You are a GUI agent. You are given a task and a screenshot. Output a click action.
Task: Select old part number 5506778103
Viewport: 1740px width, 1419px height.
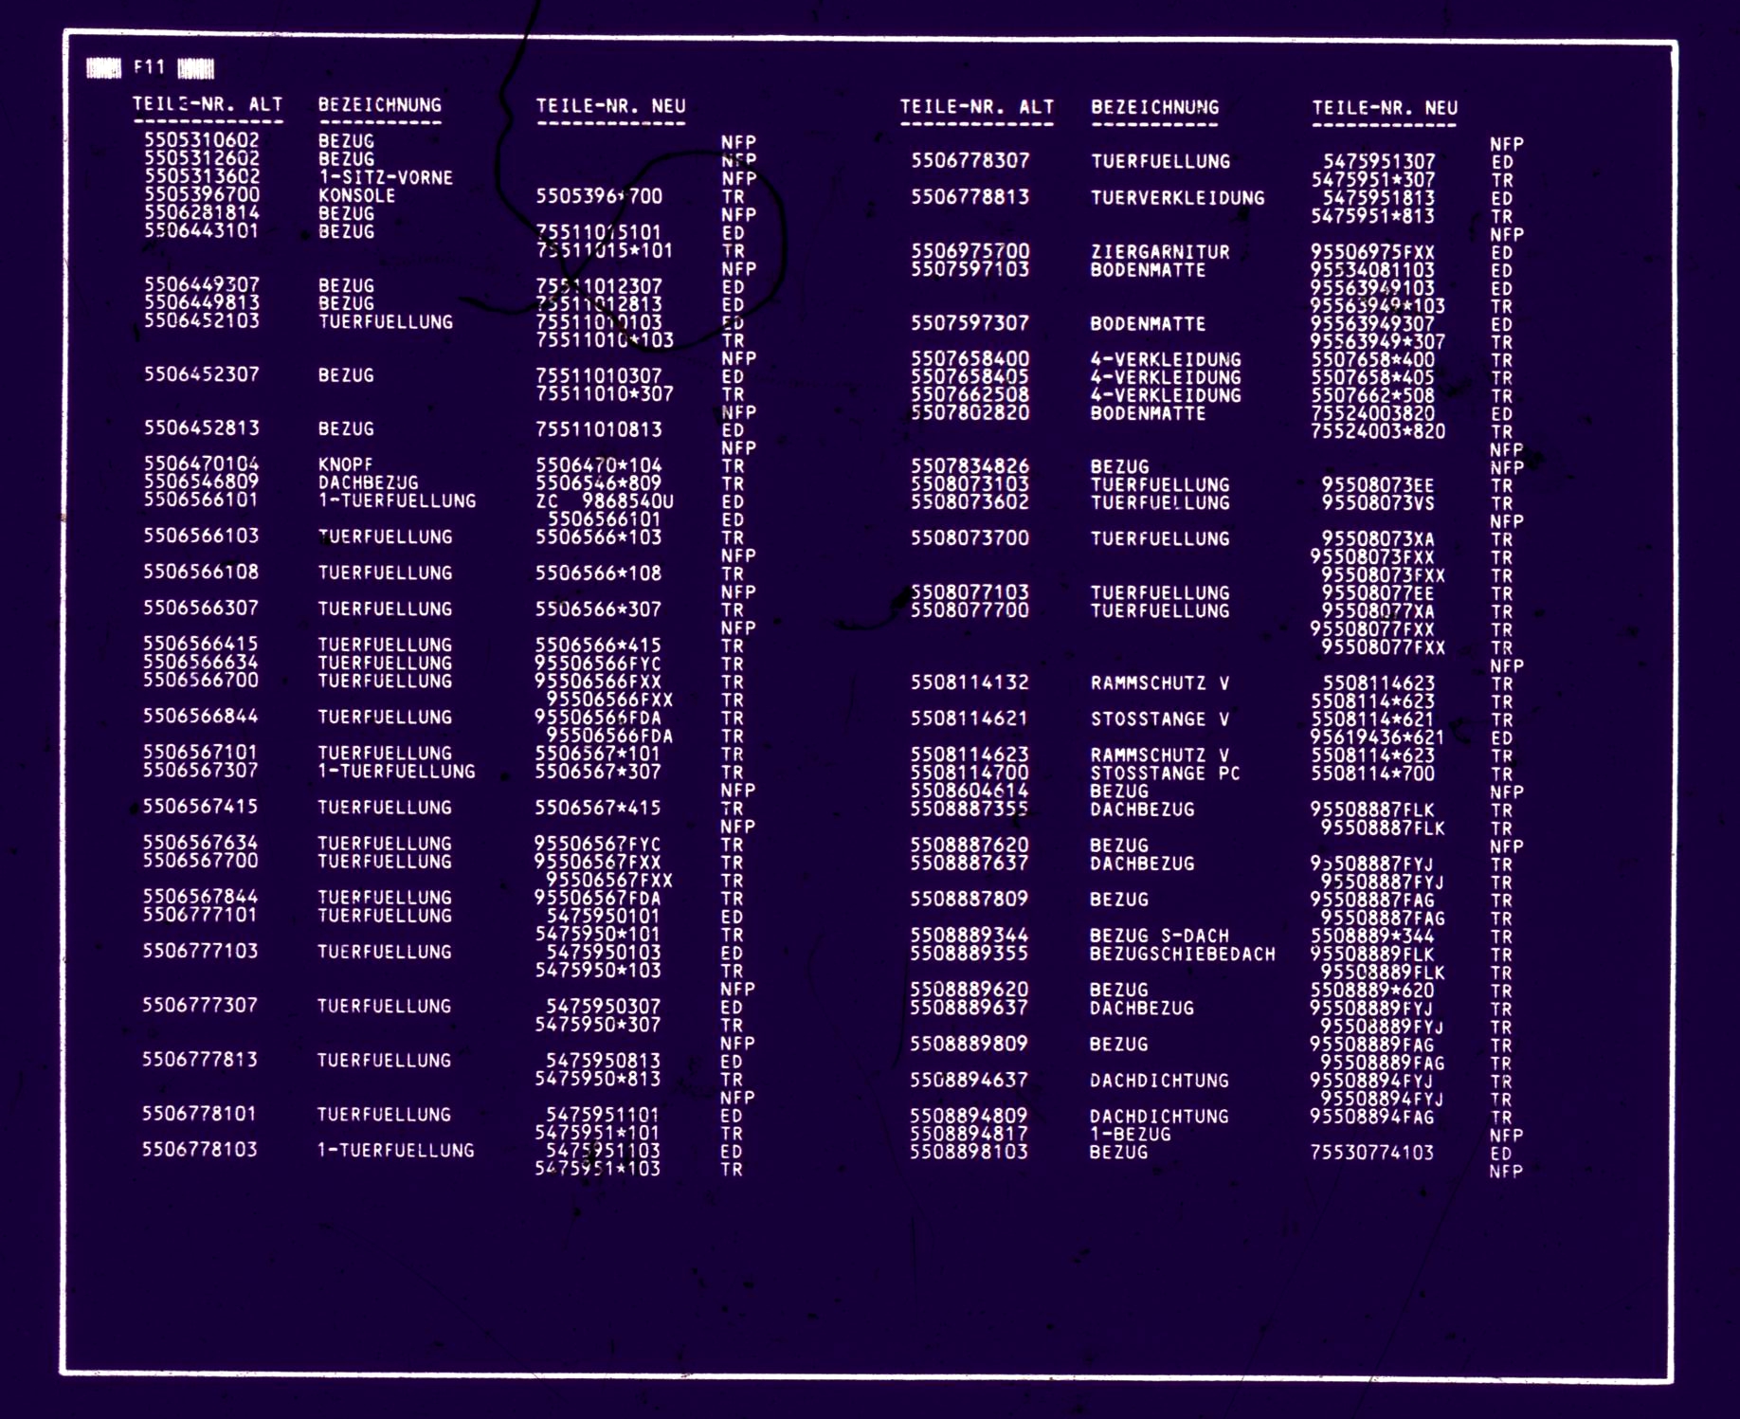point(200,1150)
